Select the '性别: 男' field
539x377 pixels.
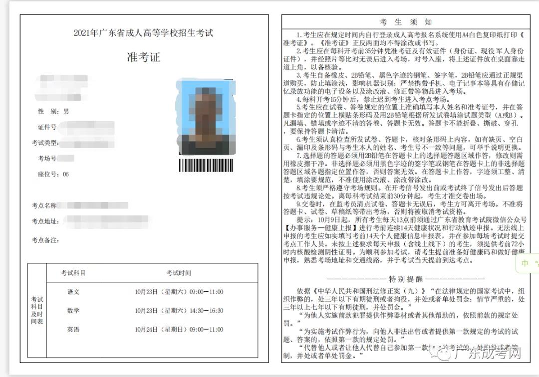click(x=53, y=111)
